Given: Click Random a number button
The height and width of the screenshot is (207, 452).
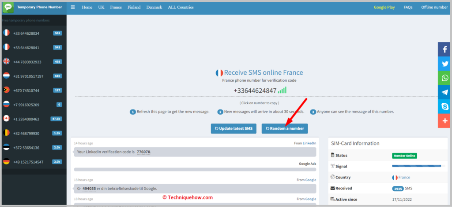Looking at the screenshot, I should [x=285, y=129].
